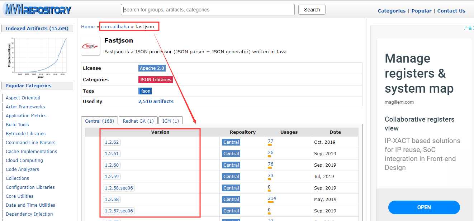Viewport: 474px width, 221px height.
Task: Click the json tag
Action: [x=145, y=91]
